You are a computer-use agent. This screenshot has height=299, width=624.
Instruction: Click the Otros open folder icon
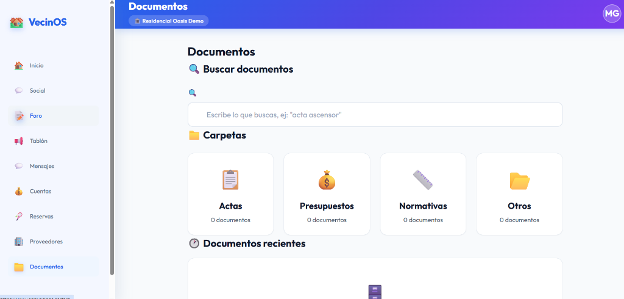[x=519, y=181]
